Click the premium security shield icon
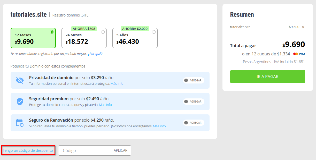Image resolution: width=316 pixels, height=160 pixels. (x=20, y=102)
